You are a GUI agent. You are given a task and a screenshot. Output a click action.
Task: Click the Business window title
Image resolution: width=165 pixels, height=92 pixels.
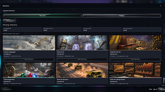coord(6,6)
